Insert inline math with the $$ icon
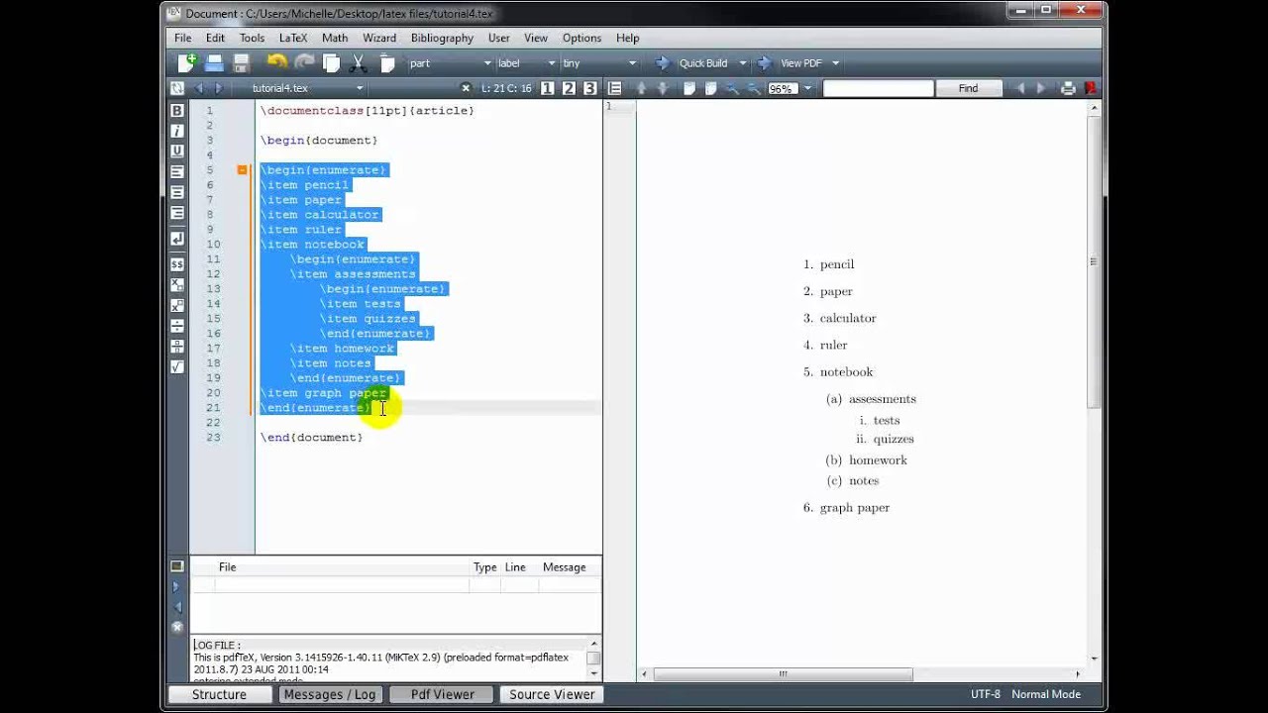 [177, 264]
